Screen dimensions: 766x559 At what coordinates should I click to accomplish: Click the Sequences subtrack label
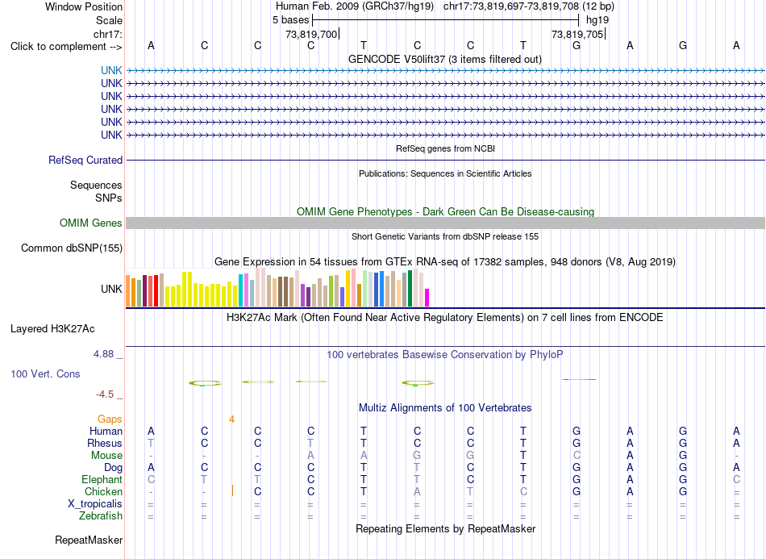96,185
